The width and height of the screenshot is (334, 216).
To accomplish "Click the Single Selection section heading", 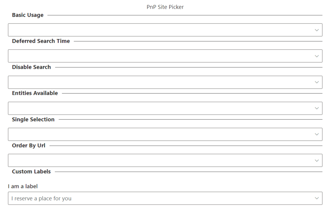I will point(33,119).
